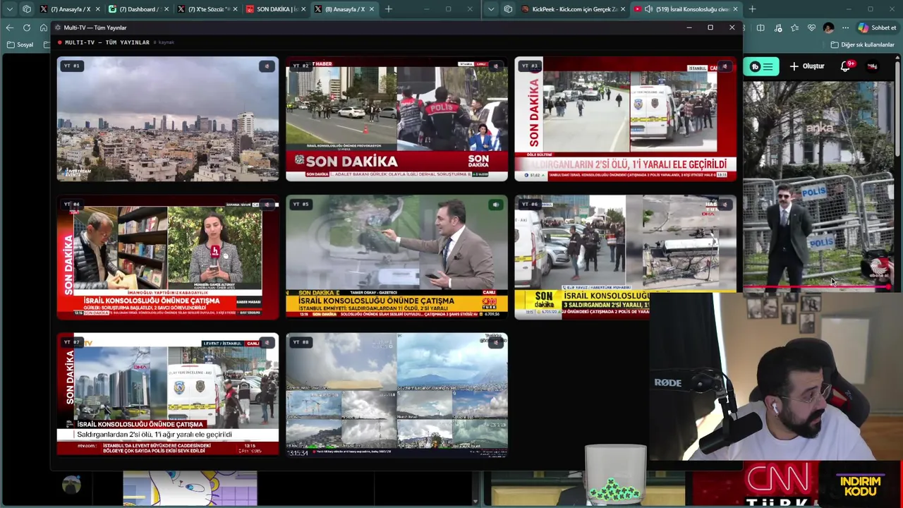This screenshot has width=903, height=508.
Task: Toggle mute on the YT #6 stream tile
Action: coord(724,205)
